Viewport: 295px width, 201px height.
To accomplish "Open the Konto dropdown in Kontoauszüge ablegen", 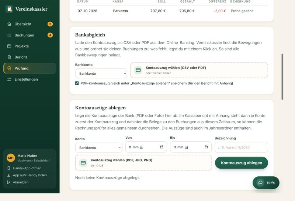I will click(x=99, y=148).
